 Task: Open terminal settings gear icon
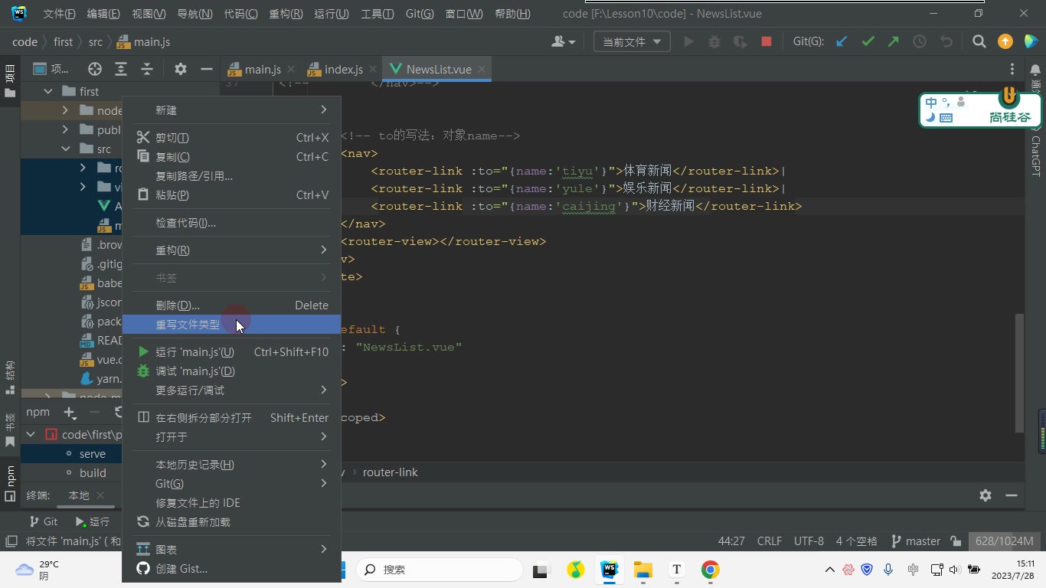pos(986,495)
